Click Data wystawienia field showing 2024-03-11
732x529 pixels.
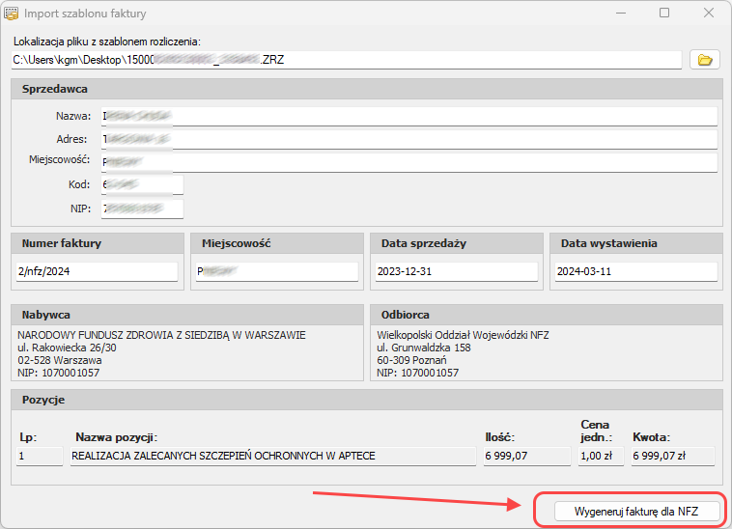(635, 271)
